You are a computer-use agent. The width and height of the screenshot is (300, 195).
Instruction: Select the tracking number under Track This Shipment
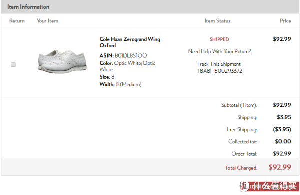(x=220, y=71)
